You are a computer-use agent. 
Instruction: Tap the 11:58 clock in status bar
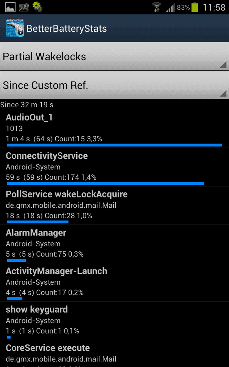[214, 7]
